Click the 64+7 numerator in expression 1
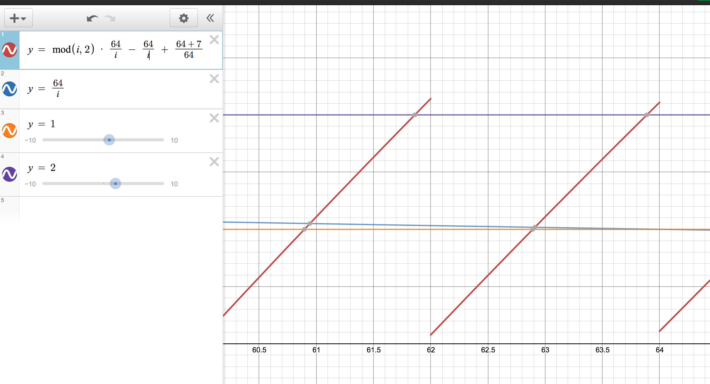Image resolution: width=710 pixels, height=384 pixels. tap(188, 44)
